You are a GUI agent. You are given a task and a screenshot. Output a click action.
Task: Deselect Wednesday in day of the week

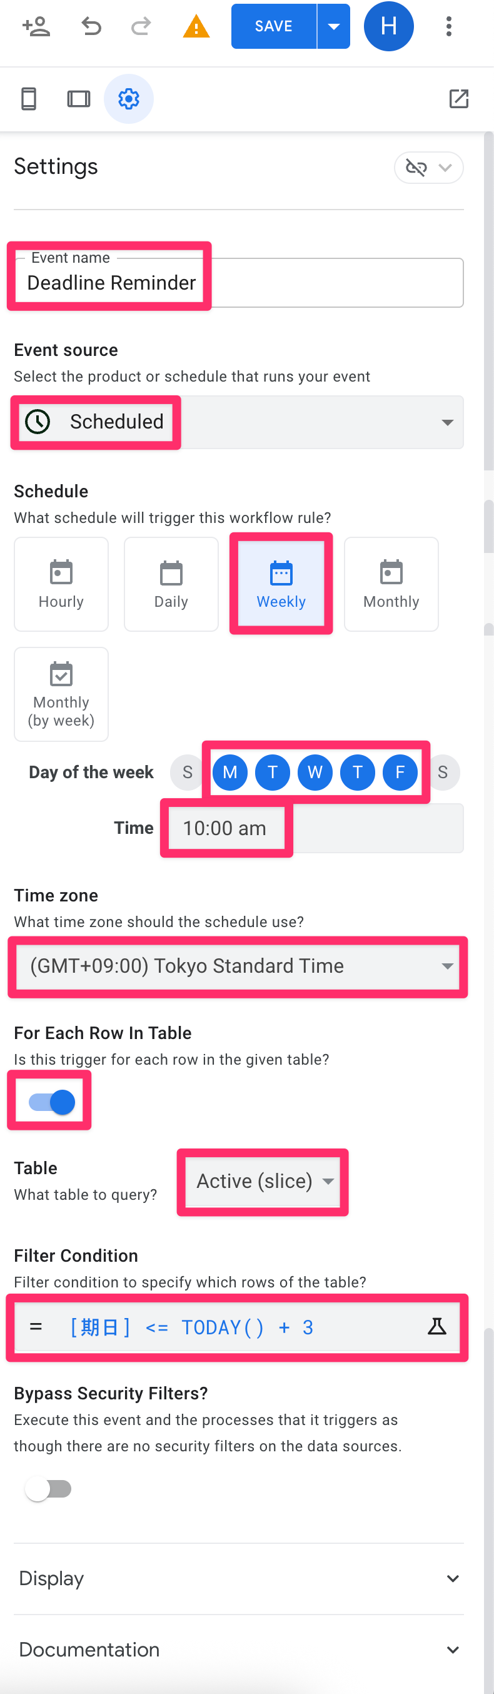tap(315, 771)
